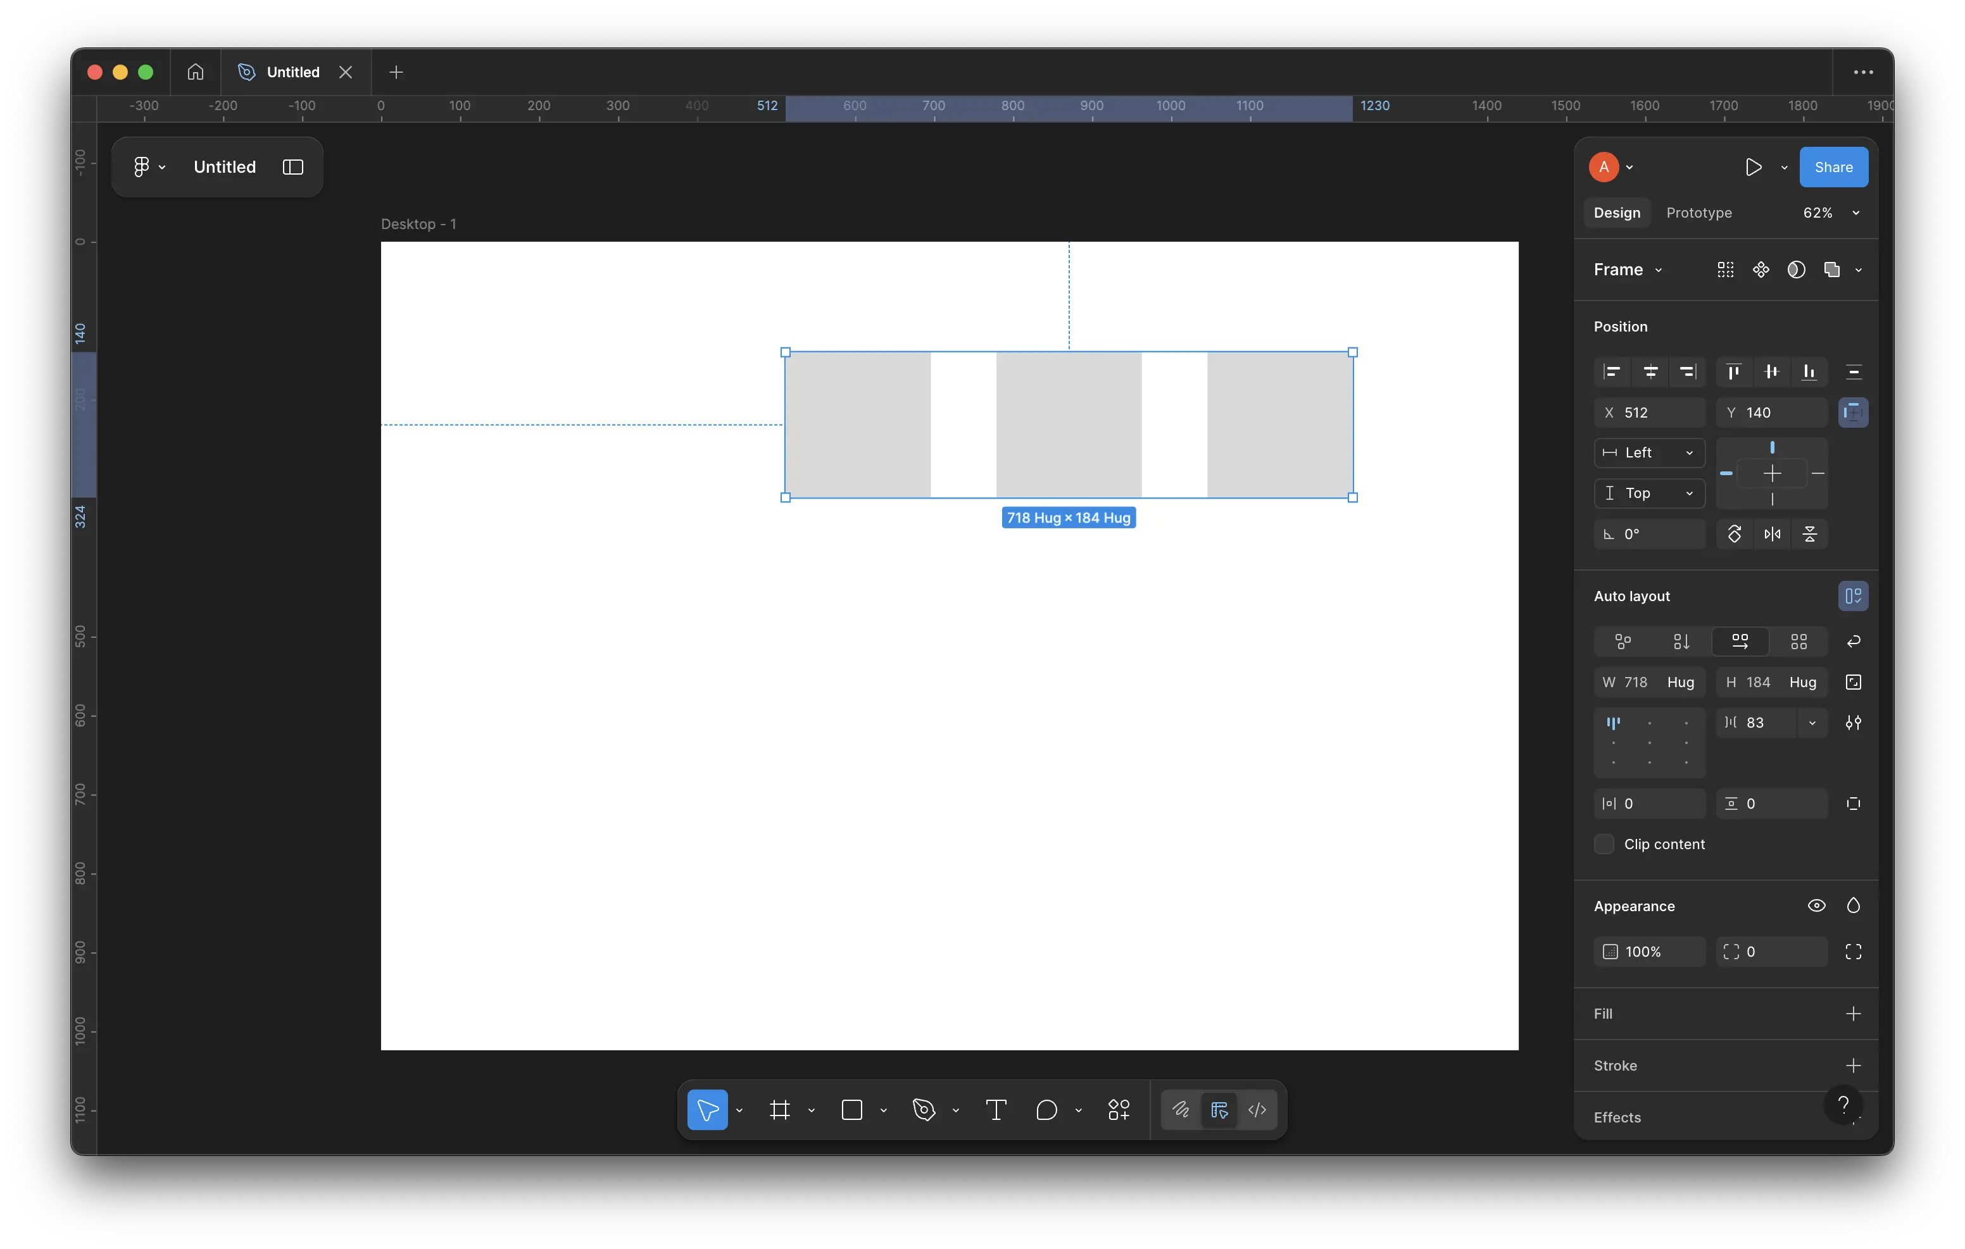Open the Actions tool in toolbar
The width and height of the screenshot is (1965, 1249).
1118,1110
